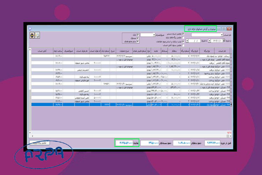
Task: Click the help icon in title bar
Action: pyautogui.click(x=30, y=29)
